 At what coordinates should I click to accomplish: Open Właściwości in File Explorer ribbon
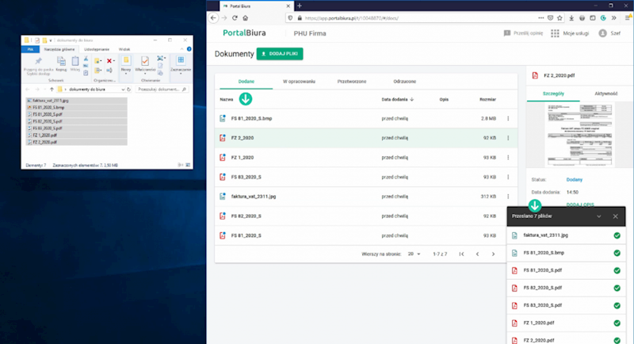145,65
